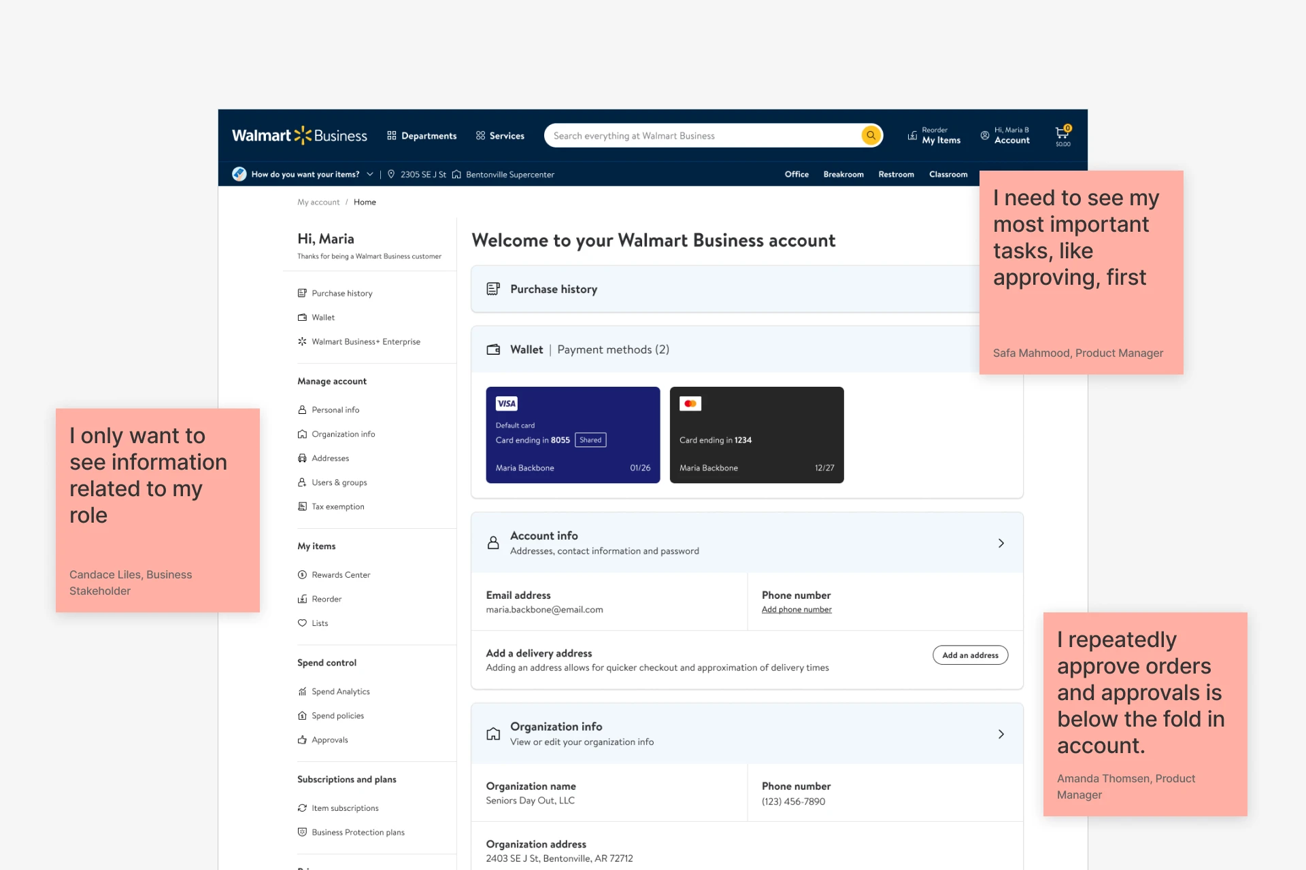The width and height of the screenshot is (1306, 870).
Task: Open Approvals in the sidebar
Action: (329, 739)
